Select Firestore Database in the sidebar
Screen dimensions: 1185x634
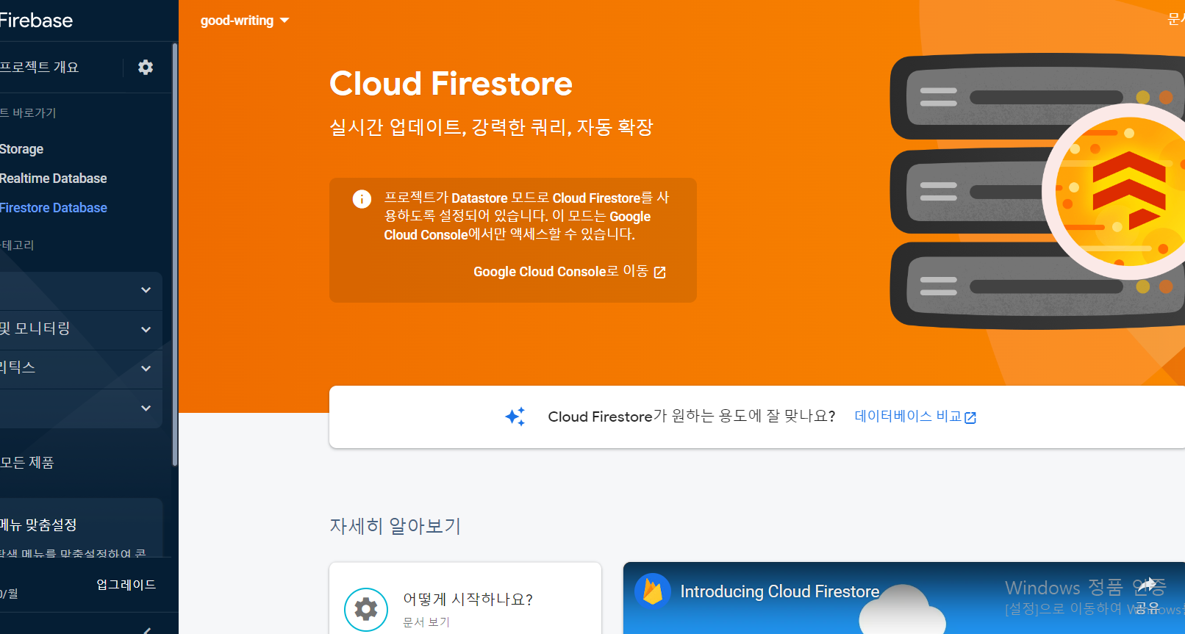(x=54, y=208)
